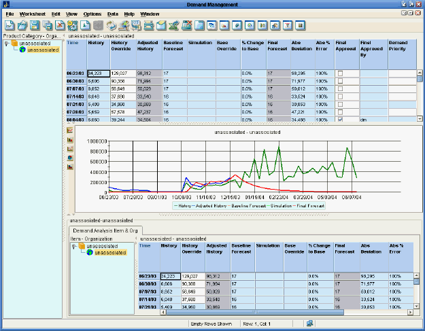Image resolution: width=425 pixels, height=331 pixels.
Task: Select unassosiated globe leaf in Product Category tree
Action: click(39, 50)
